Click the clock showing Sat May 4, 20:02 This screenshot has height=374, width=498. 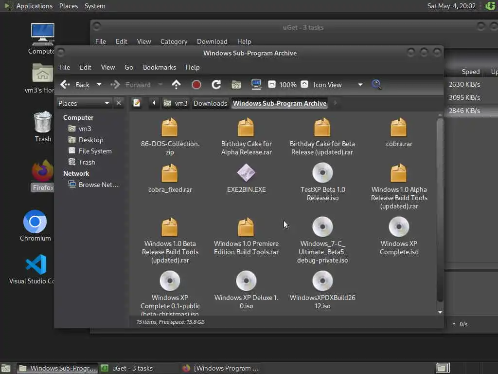(x=451, y=6)
